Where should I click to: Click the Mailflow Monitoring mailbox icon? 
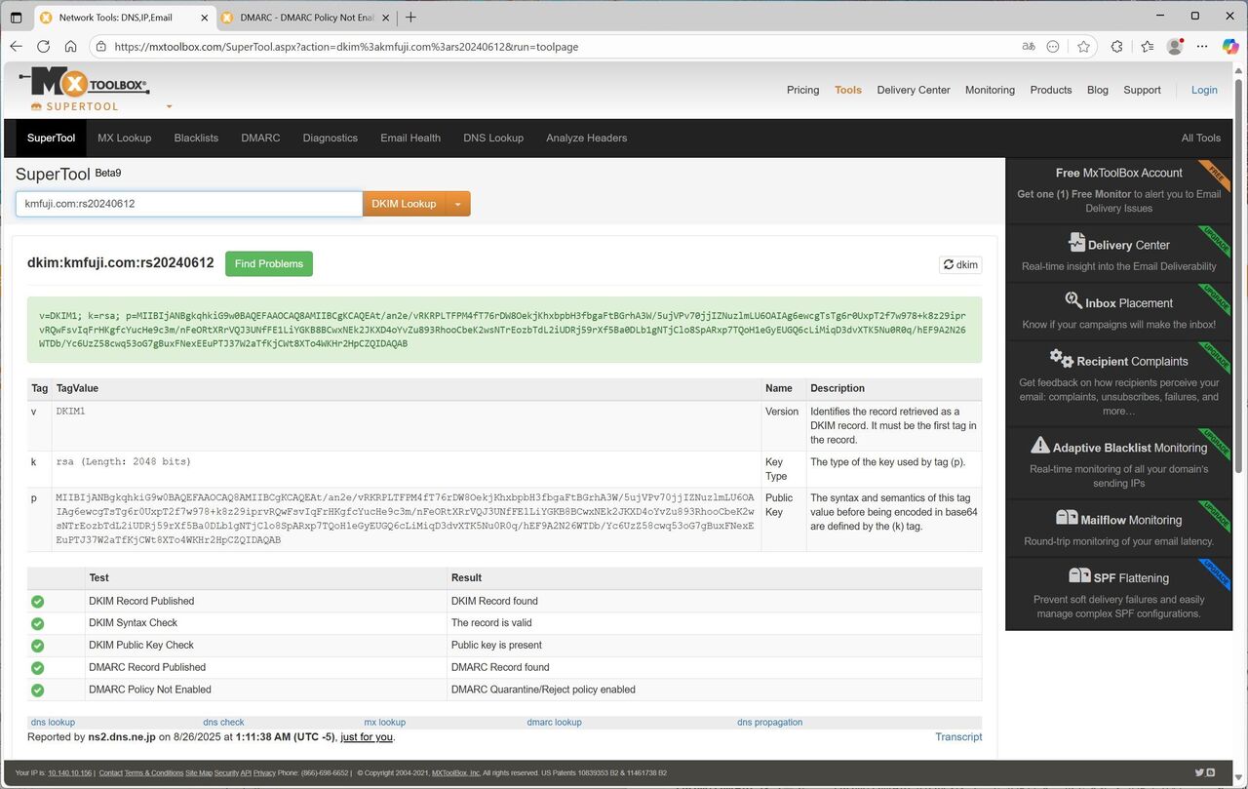click(x=1066, y=518)
